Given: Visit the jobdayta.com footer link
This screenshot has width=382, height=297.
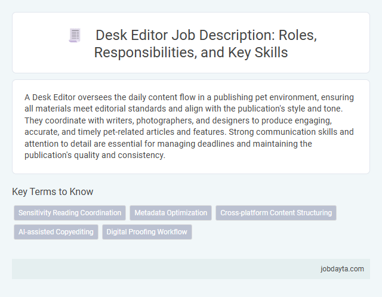Looking at the screenshot, I should coord(342,269).
